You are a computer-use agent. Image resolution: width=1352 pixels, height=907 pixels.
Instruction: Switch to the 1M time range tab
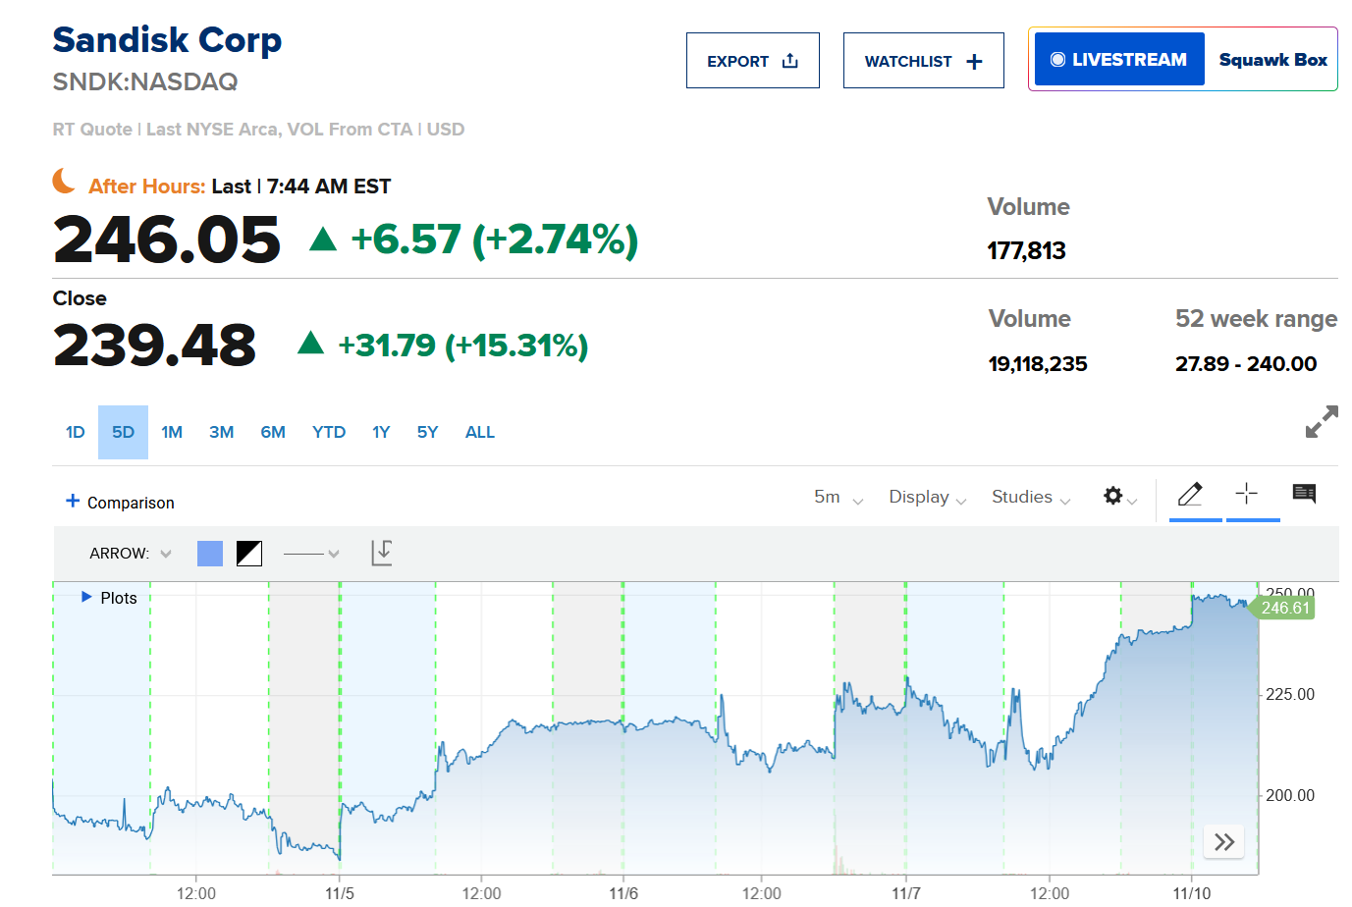click(172, 432)
